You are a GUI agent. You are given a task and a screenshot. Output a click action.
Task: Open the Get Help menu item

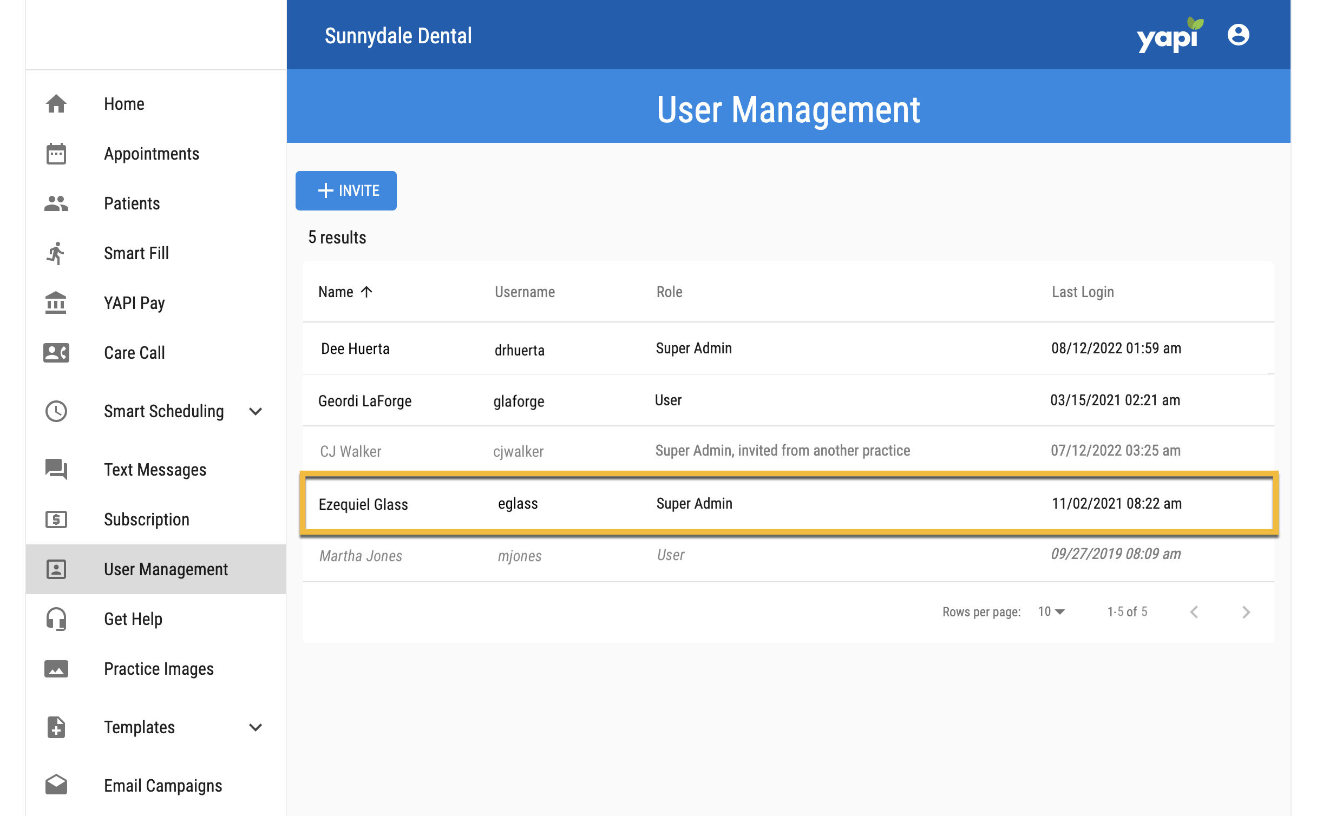pos(156,619)
